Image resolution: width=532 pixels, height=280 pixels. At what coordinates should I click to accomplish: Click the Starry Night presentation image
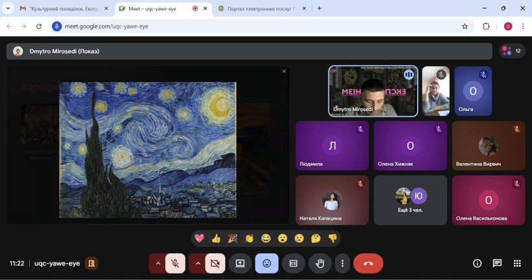pyautogui.click(x=148, y=149)
